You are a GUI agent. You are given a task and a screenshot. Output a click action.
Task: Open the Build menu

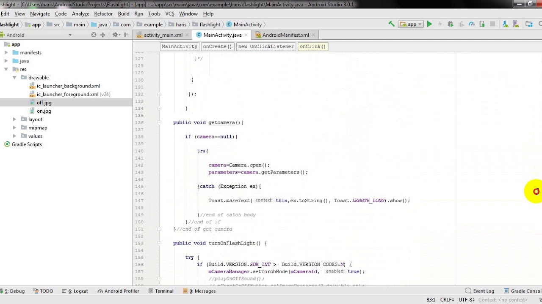point(124,14)
